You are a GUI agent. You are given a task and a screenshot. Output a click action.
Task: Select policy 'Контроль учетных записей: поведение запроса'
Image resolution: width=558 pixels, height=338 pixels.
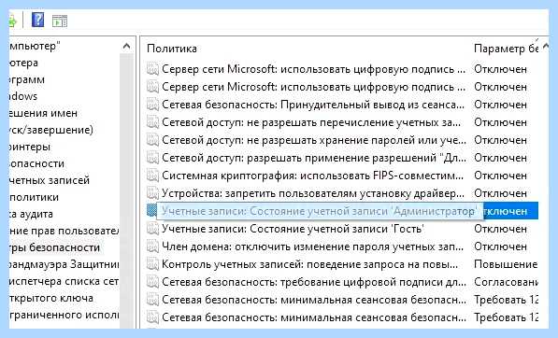pos(309,264)
